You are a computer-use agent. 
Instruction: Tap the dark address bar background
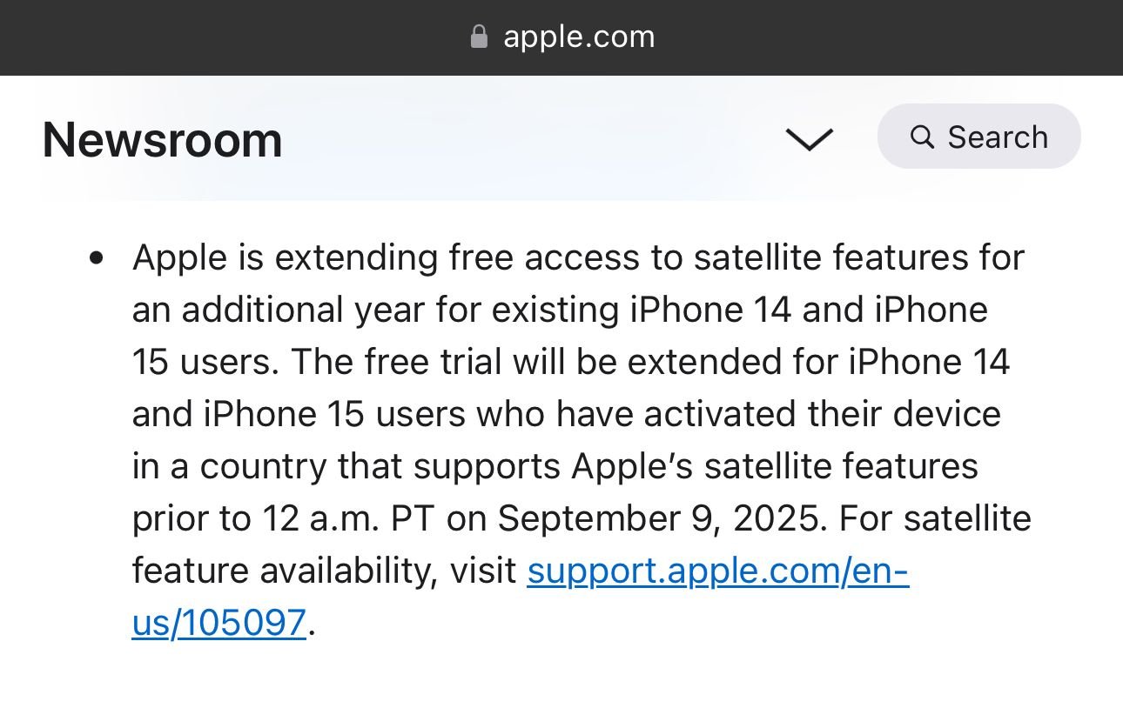point(561,37)
